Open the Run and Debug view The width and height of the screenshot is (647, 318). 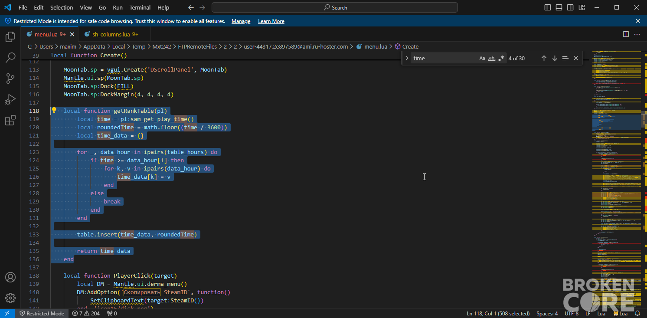(10, 99)
